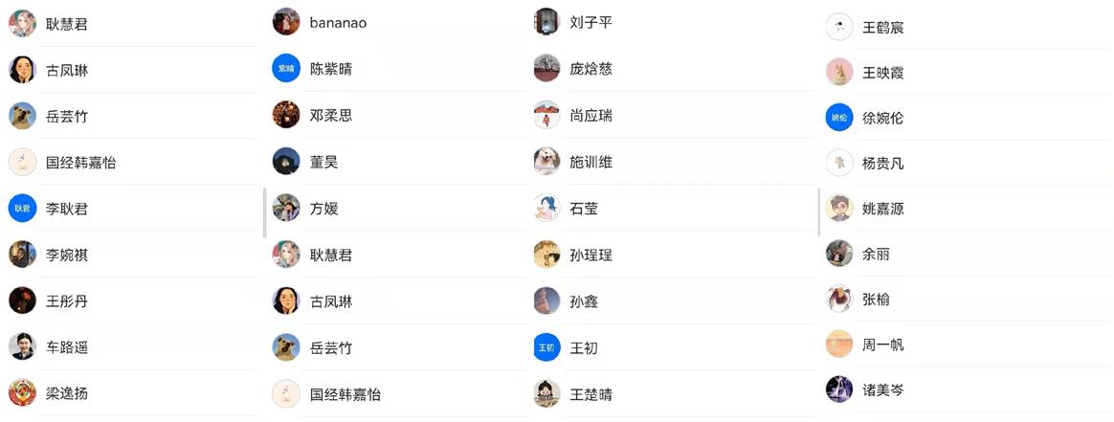Click 董昊's dark avatar
The height and width of the screenshot is (422, 1114).
tap(286, 161)
